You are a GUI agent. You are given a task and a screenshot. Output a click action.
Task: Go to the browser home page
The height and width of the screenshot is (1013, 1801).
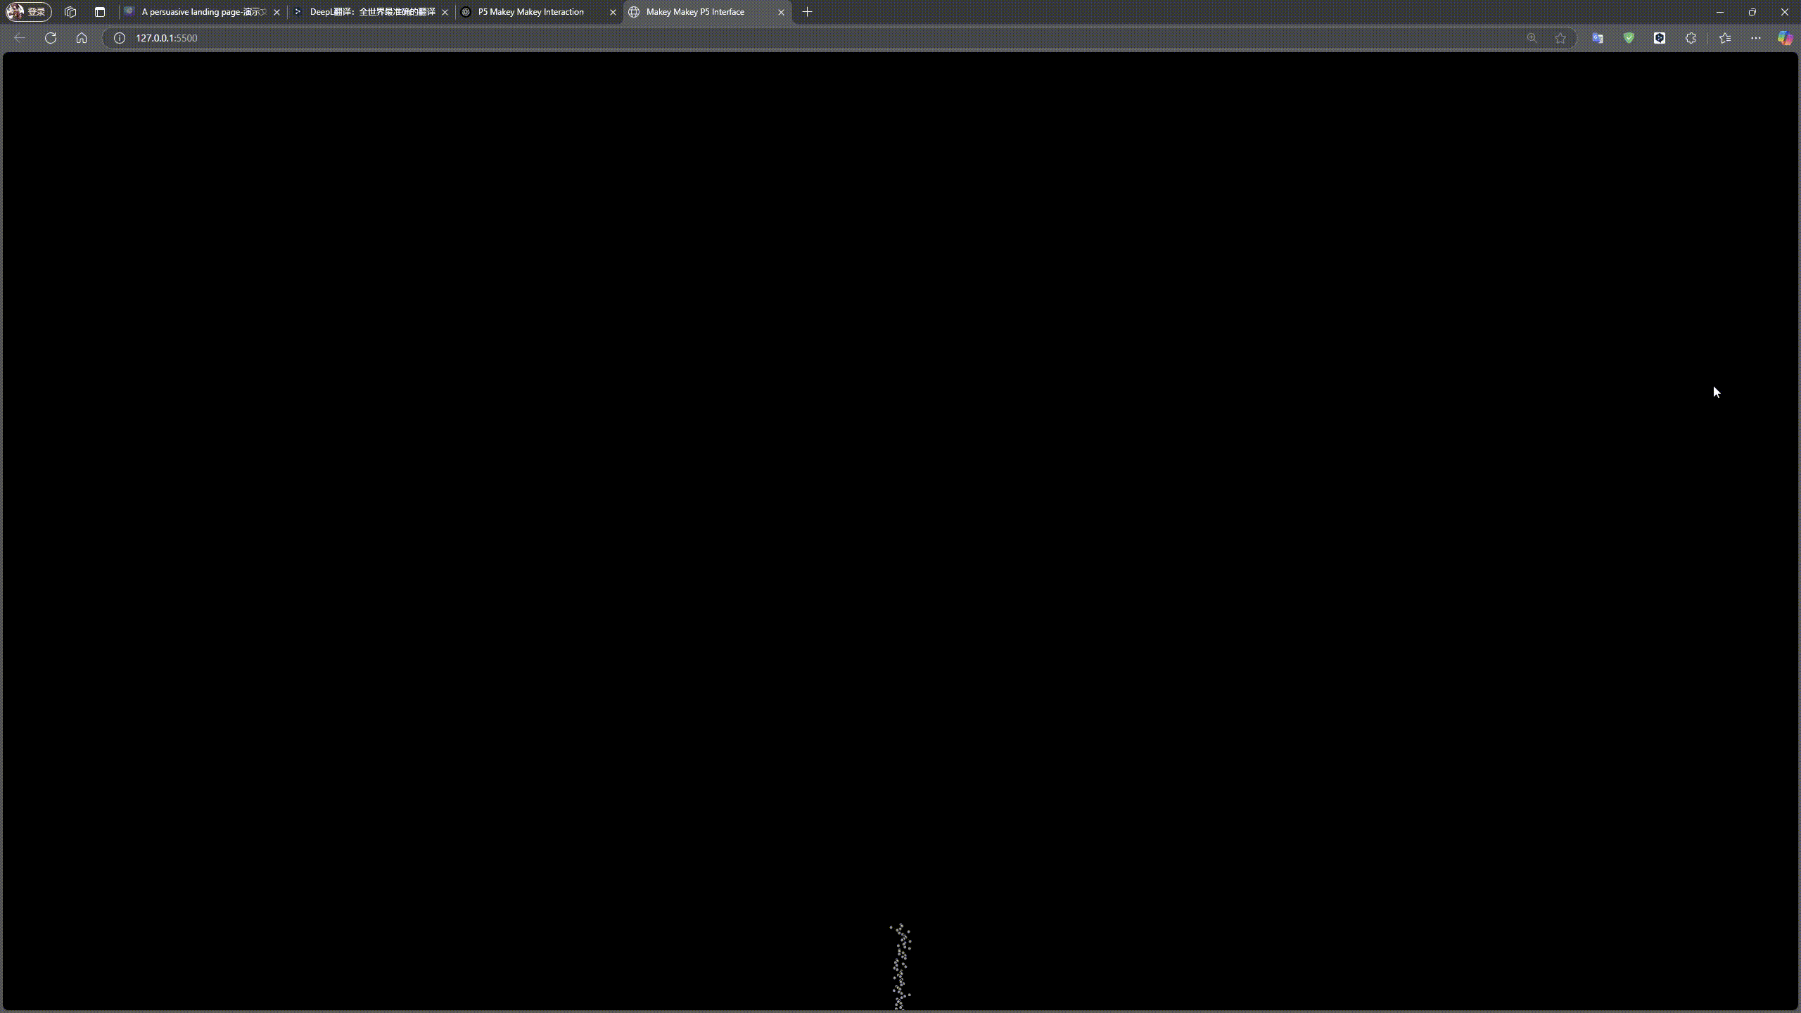tap(82, 38)
